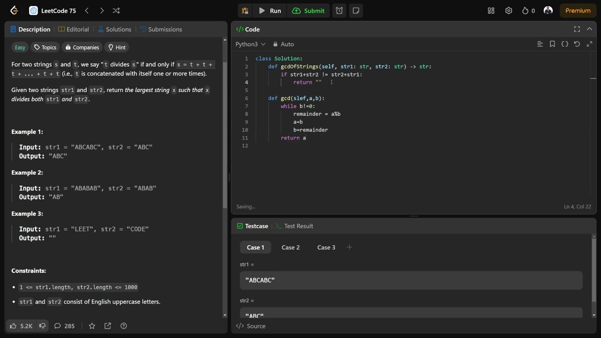
Task: Toggle the like thumbs-up showing 5.2K
Action: coord(21,326)
